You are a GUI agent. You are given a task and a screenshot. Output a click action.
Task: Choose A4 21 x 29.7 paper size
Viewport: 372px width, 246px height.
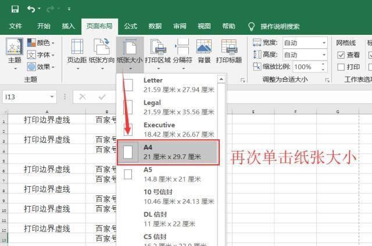[x=168, y=152]
